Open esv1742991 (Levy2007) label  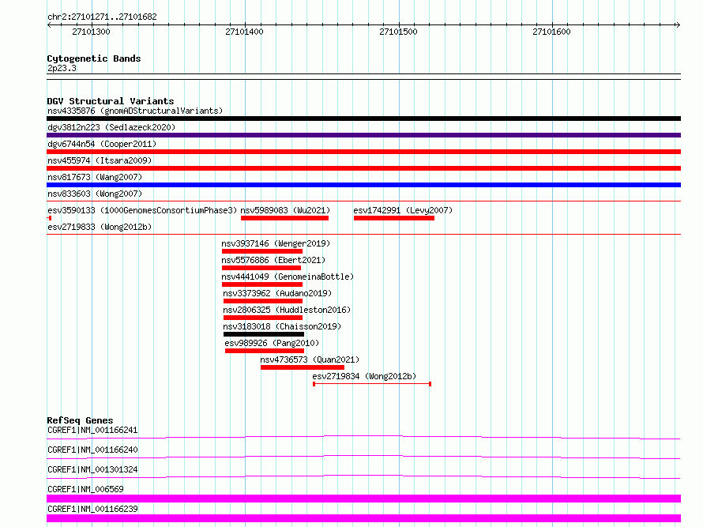pyautogui.click(x=403, y=210)
